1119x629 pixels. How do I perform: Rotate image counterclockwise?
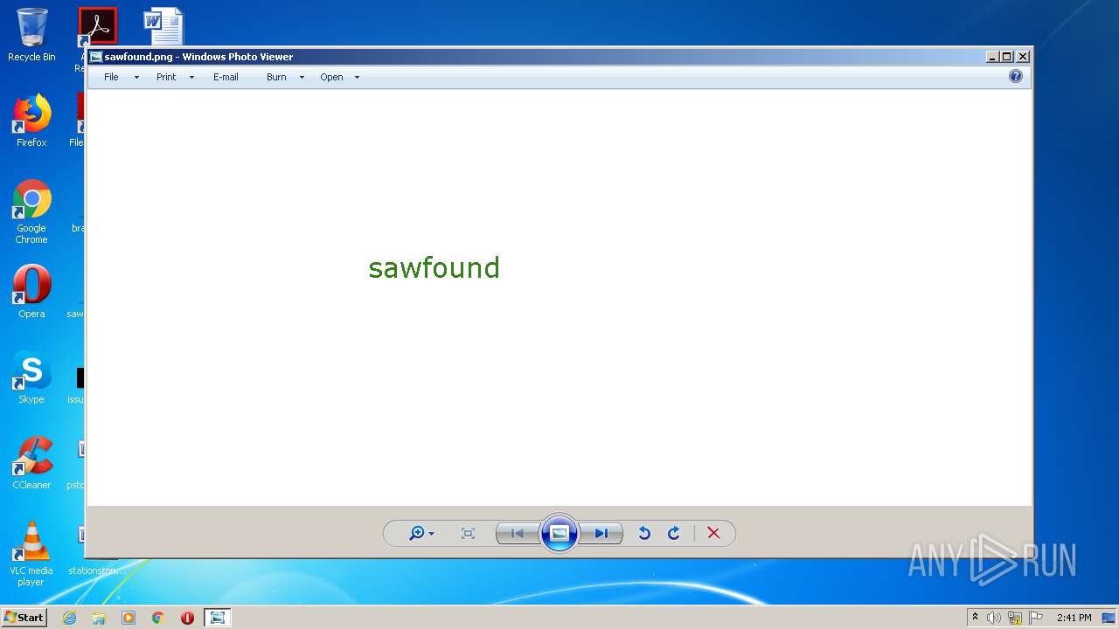[644, 533]
